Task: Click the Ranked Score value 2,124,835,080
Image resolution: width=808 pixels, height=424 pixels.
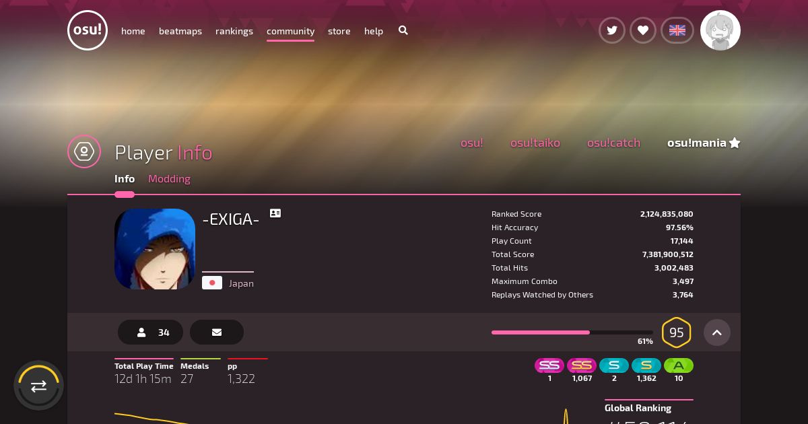Action: tap(667, 214)
